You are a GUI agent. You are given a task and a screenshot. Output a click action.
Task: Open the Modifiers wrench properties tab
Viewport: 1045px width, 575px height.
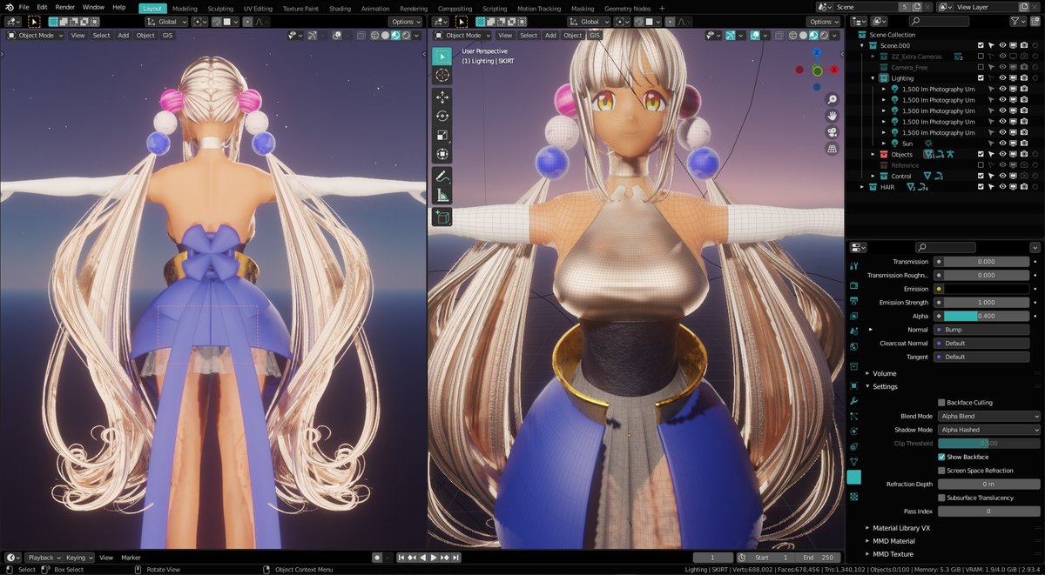tap(853, 401)
